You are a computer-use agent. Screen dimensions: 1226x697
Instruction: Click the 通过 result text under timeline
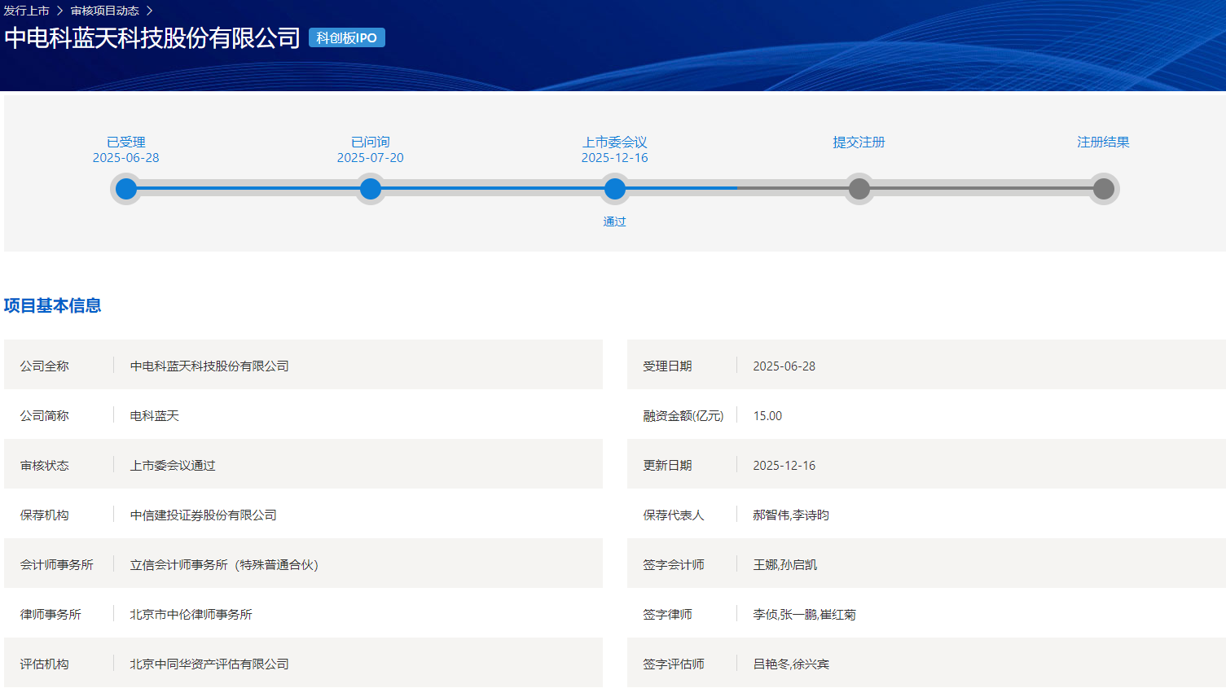point(615,221)
